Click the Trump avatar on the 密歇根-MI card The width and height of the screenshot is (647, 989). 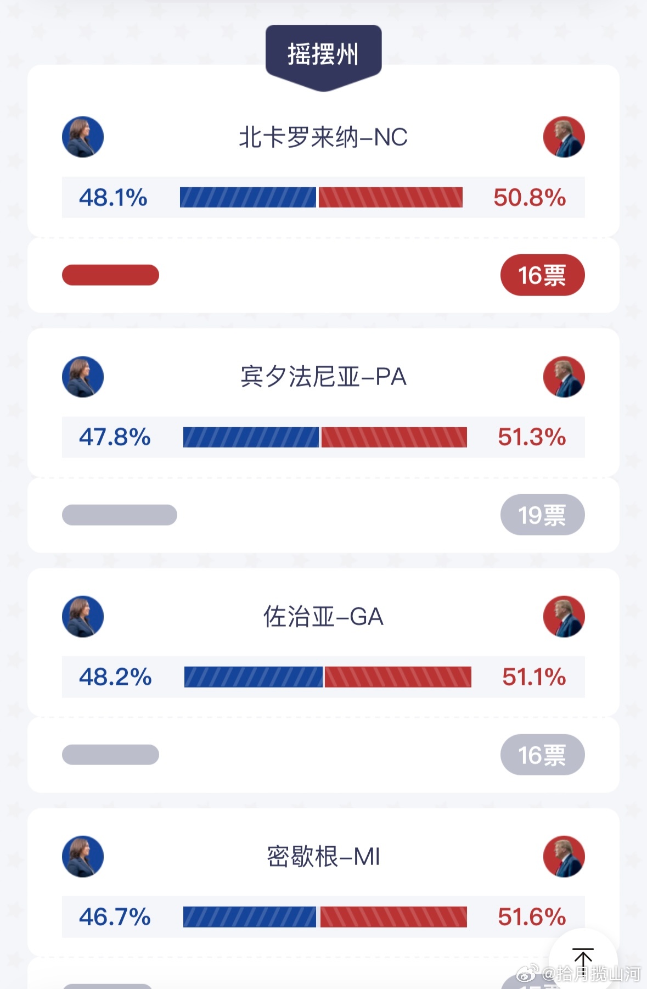point(564,857)
